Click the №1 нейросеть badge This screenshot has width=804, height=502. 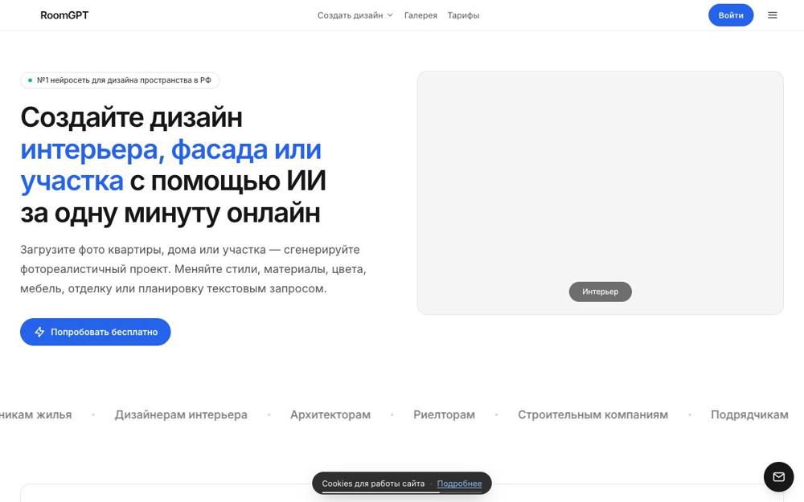(x=120, y=80)
